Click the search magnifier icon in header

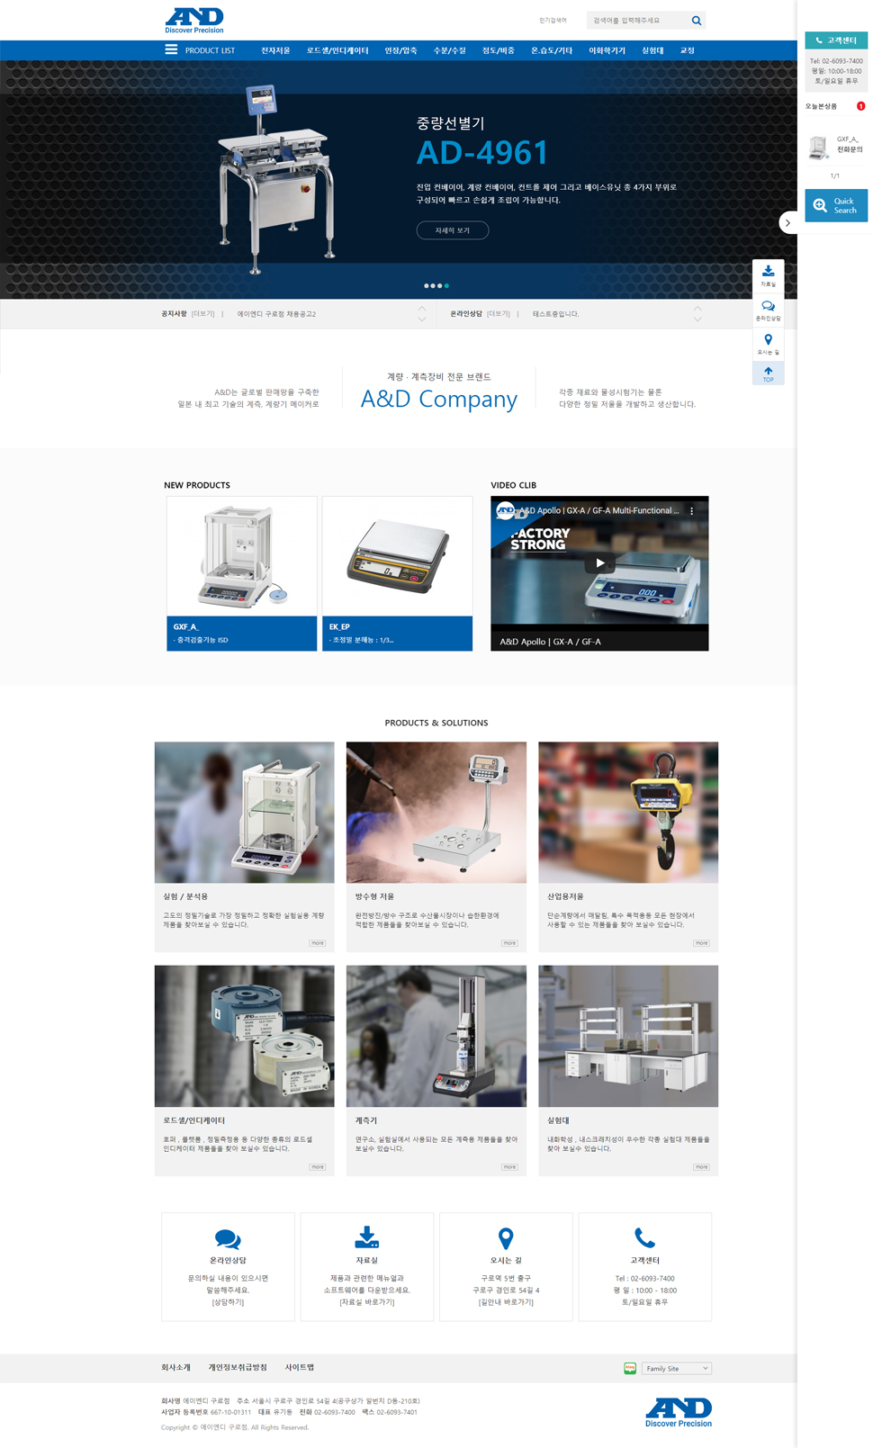click(696, 21)
